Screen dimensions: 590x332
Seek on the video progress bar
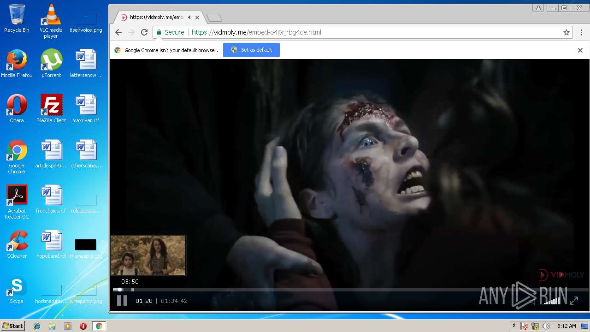click(323, 290)
